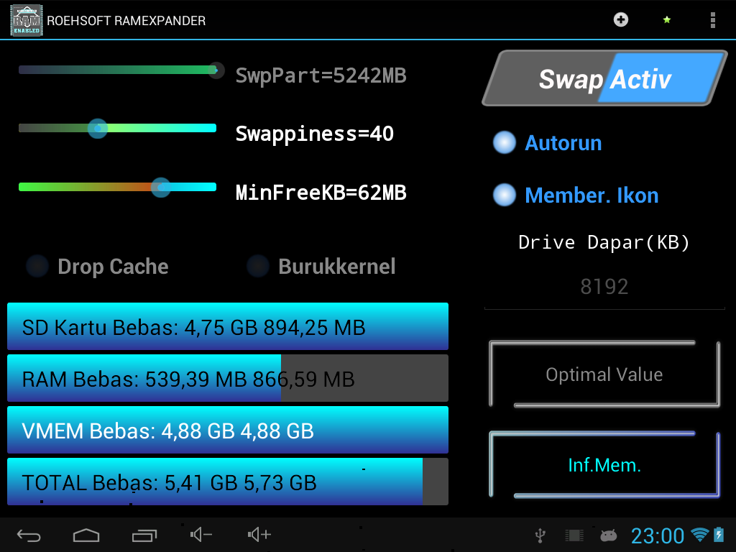Click the MinFreeKB slider handle
Image resolution: width=736 pixels, height=552 pixels.
pos(161,188)
